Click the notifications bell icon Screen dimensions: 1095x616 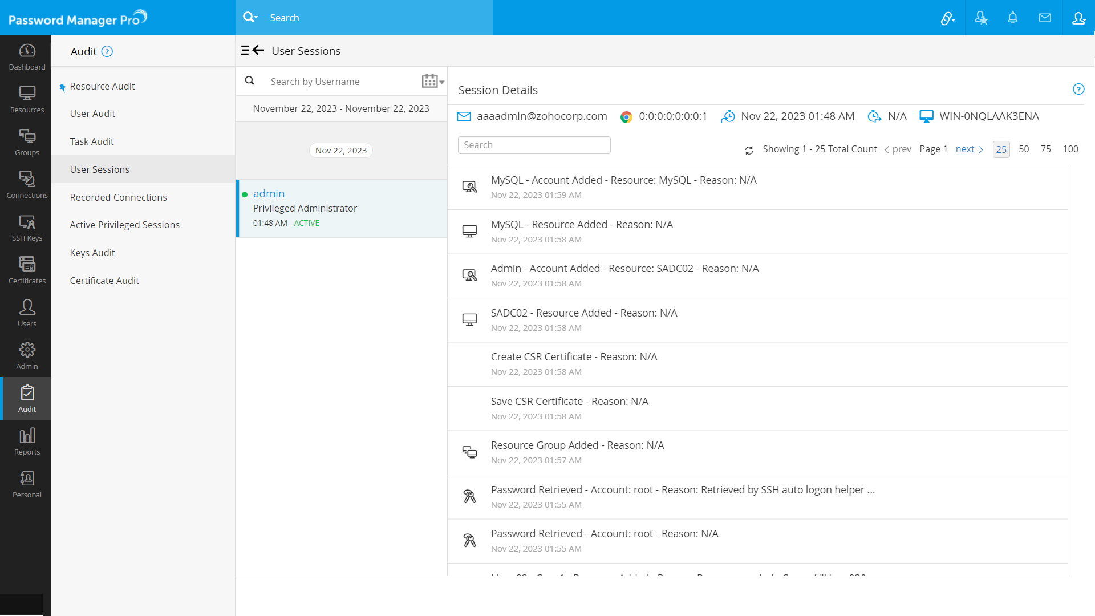[1013, 18]
